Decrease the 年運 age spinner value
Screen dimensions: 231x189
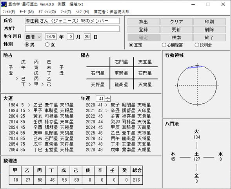coord(108,100)
